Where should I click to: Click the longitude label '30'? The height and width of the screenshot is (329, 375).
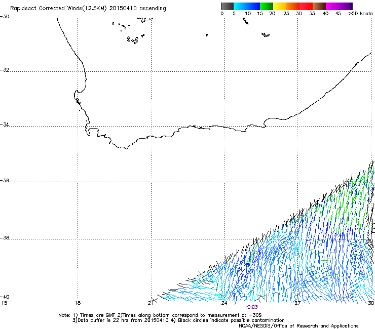371,303
